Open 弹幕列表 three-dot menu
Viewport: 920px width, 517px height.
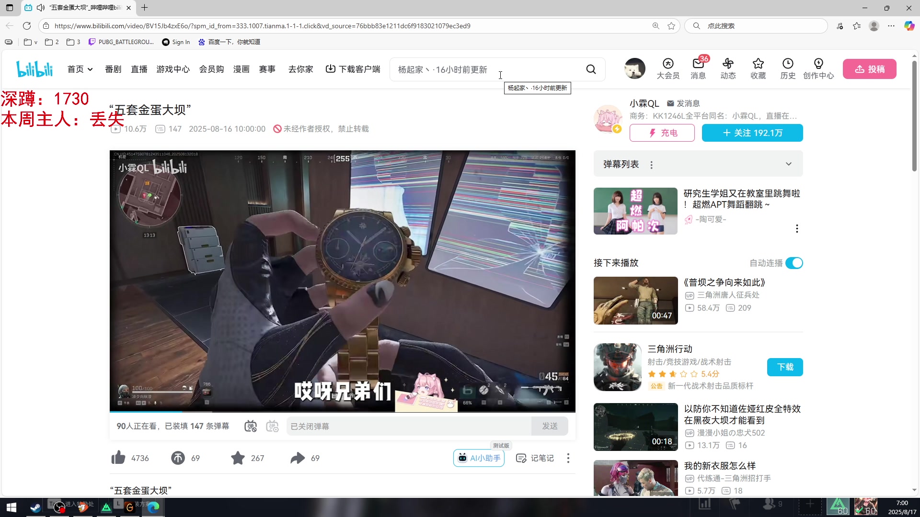pos(651,165)
